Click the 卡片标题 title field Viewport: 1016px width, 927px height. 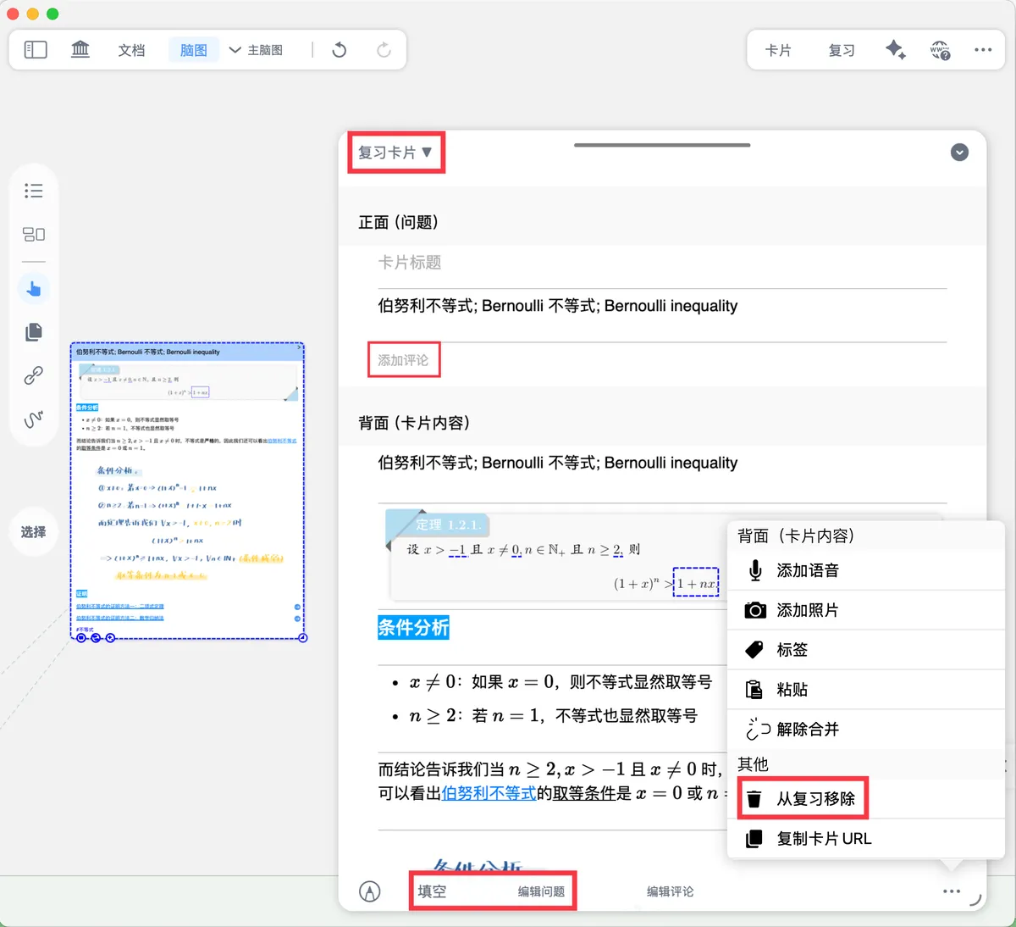point(662,263)
